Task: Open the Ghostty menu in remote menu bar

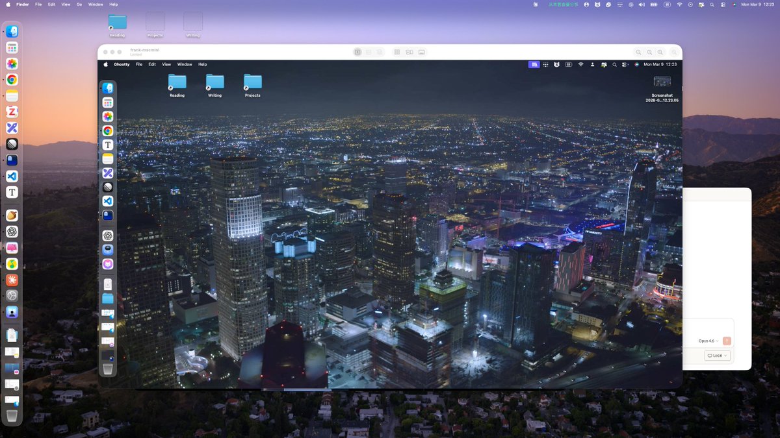Action: (x=122, y=64)
